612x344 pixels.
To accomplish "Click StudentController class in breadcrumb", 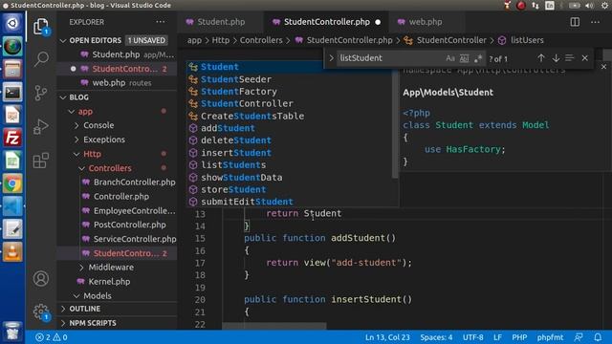I will click(x=451, y=40).
